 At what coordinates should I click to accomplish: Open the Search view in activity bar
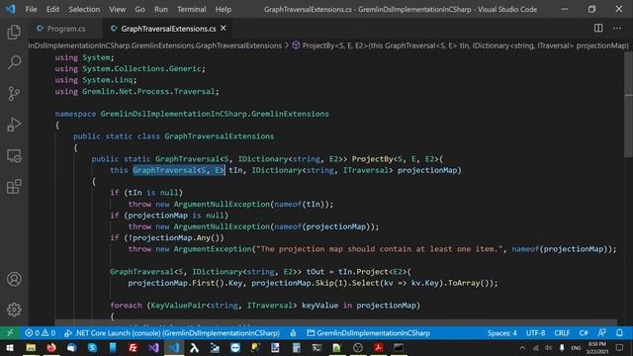[14, 62]
